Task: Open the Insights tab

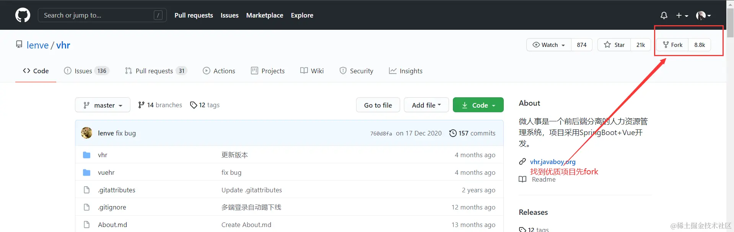Action: click(x=405, y=71)
